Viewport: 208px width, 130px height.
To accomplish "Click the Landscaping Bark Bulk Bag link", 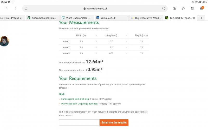I will click(75, 99).
